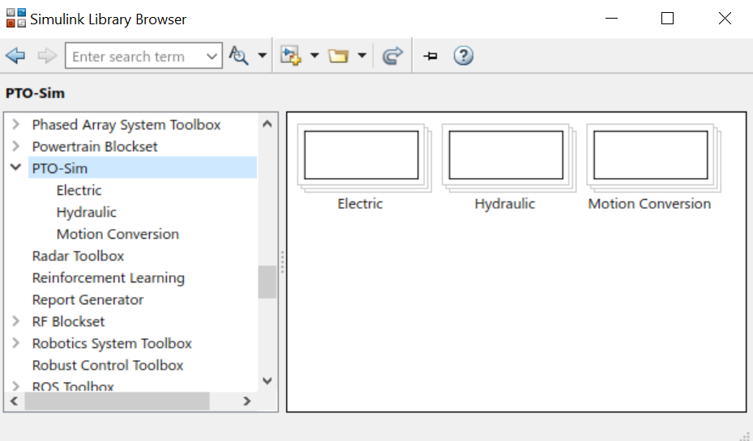Open the new model dropdown arrow

click(x=314, y=56)
